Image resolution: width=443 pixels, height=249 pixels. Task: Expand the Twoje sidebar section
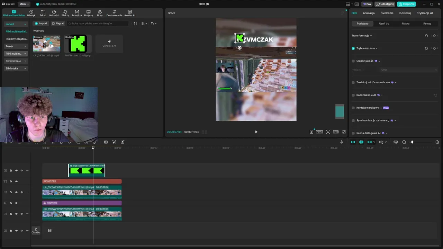coord(16,46)
